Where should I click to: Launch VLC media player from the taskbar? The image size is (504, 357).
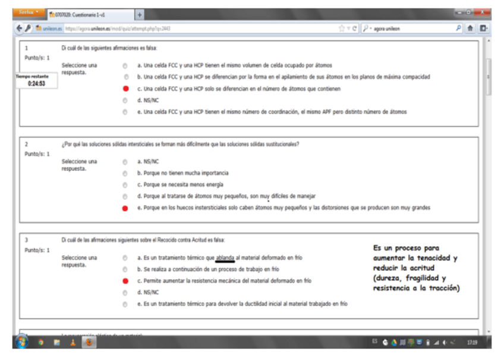(x=73, y=343)
